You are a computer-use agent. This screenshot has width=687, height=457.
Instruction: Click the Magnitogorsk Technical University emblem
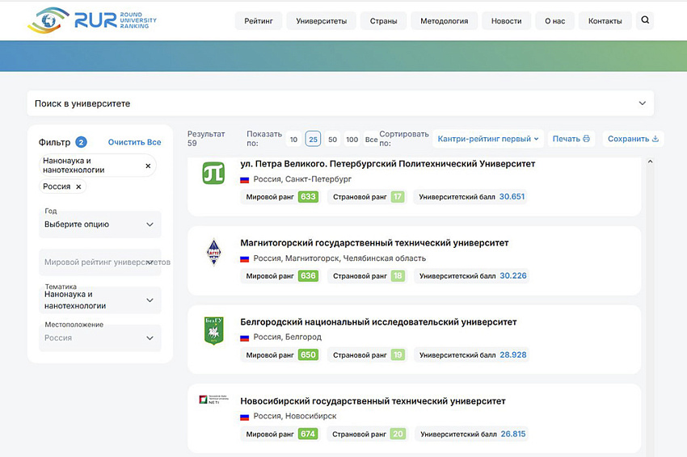(x=212, y=252)
